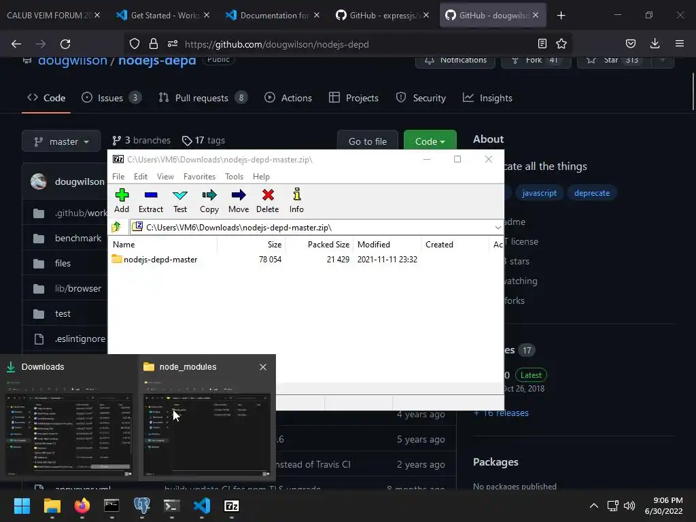Open pgAdmin elephant icon in taskbar

click(141, 506)
